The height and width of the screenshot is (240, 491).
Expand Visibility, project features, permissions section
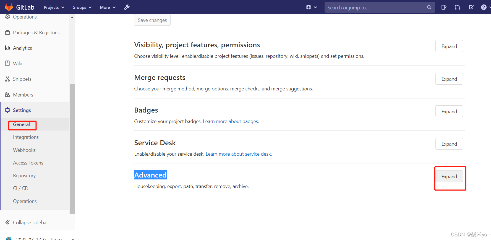449,46
